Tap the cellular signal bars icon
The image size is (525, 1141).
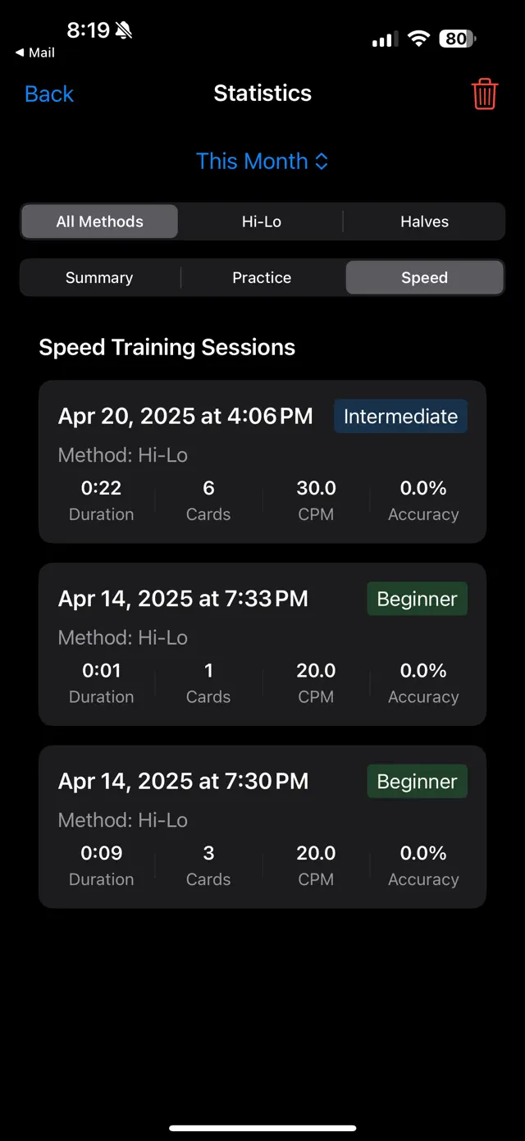pyautogui.click(x=383, y=39)
